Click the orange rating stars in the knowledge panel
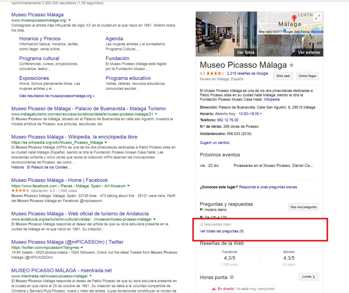 215,73
